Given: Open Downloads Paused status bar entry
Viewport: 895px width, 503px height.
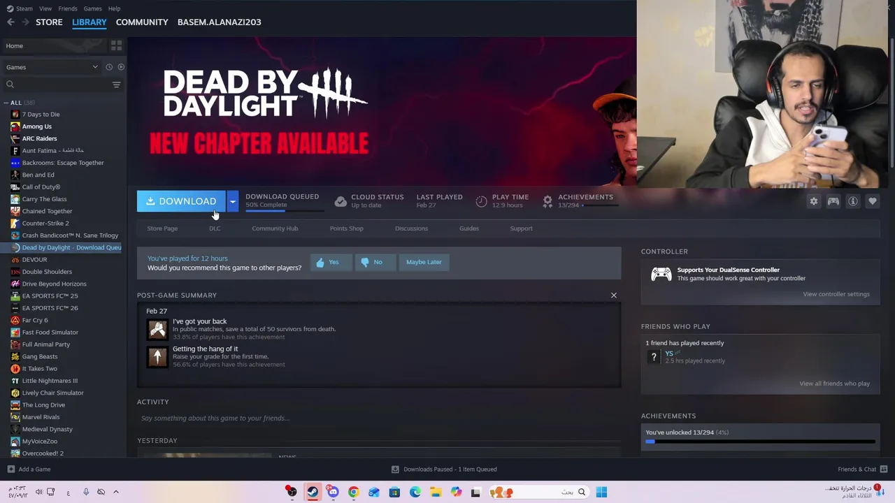Looking at the screenshot, I should click(445, 469).
